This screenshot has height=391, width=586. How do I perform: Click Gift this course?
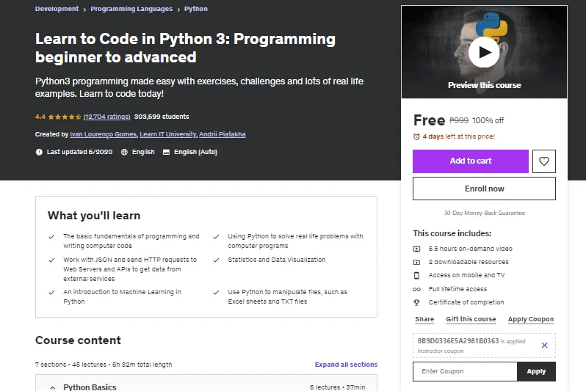[x=471, y=319]
